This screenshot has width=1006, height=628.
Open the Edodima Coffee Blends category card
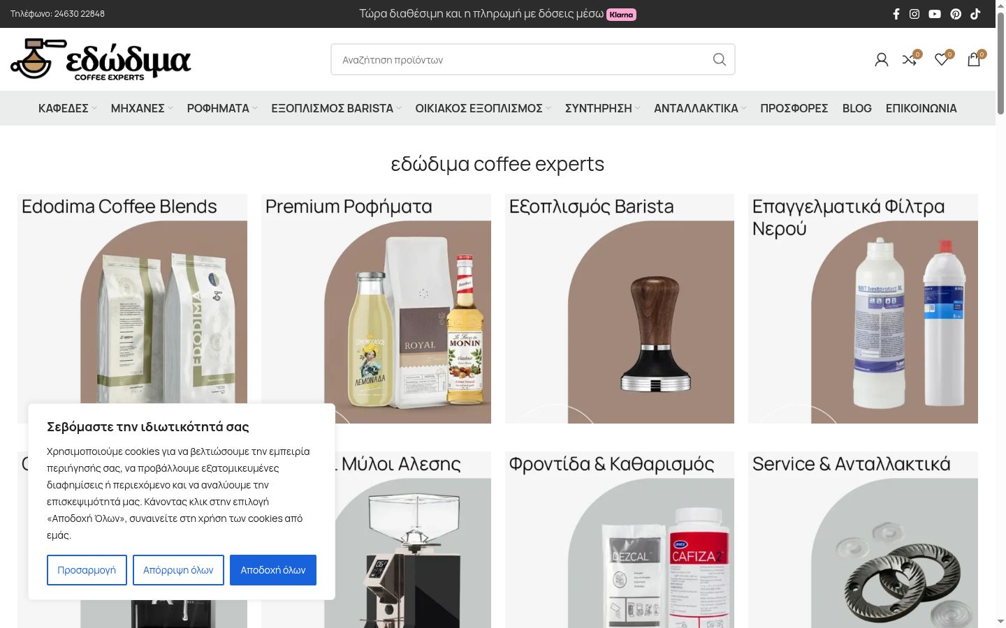click(132, 308)
